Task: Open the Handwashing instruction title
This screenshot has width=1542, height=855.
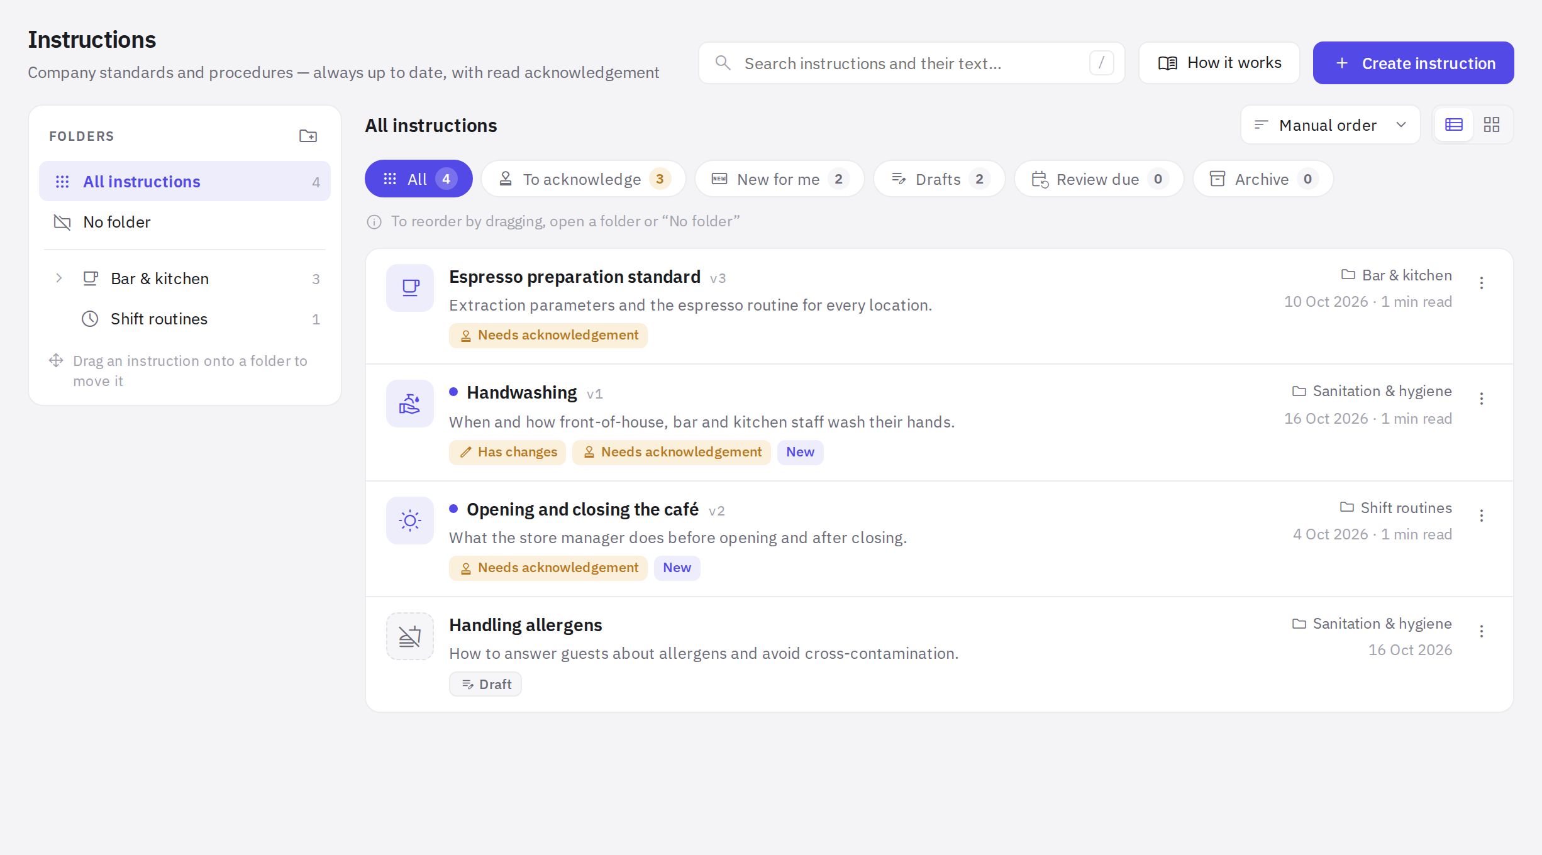Action: 521,392
